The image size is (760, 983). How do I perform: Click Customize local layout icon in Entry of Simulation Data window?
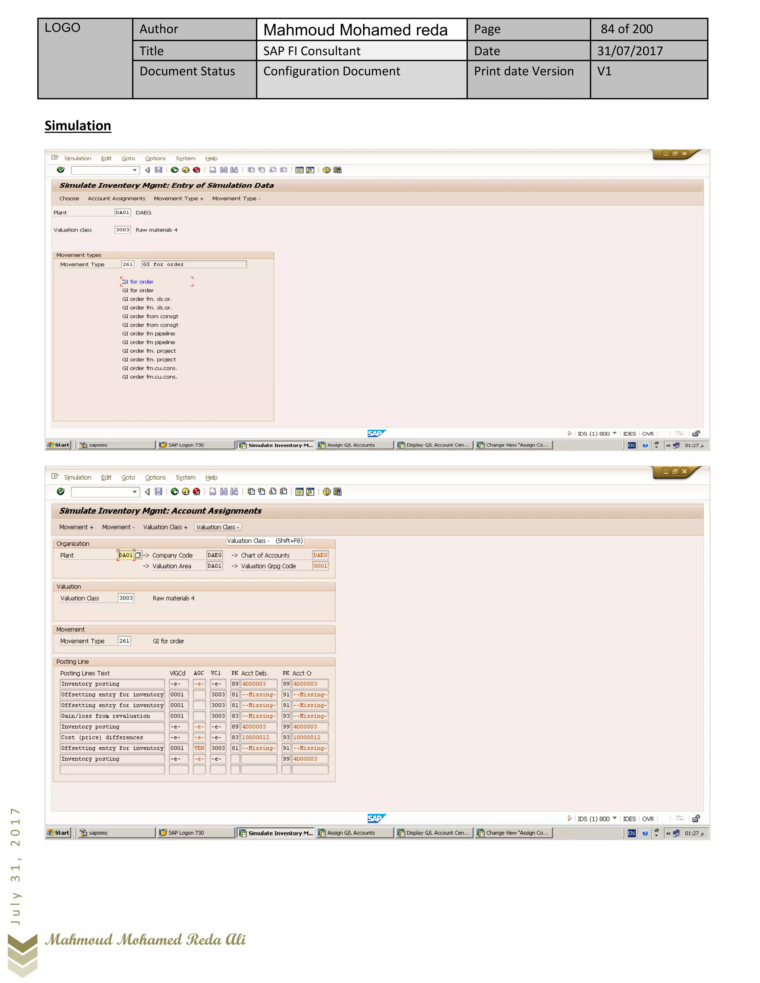(338, 170)
